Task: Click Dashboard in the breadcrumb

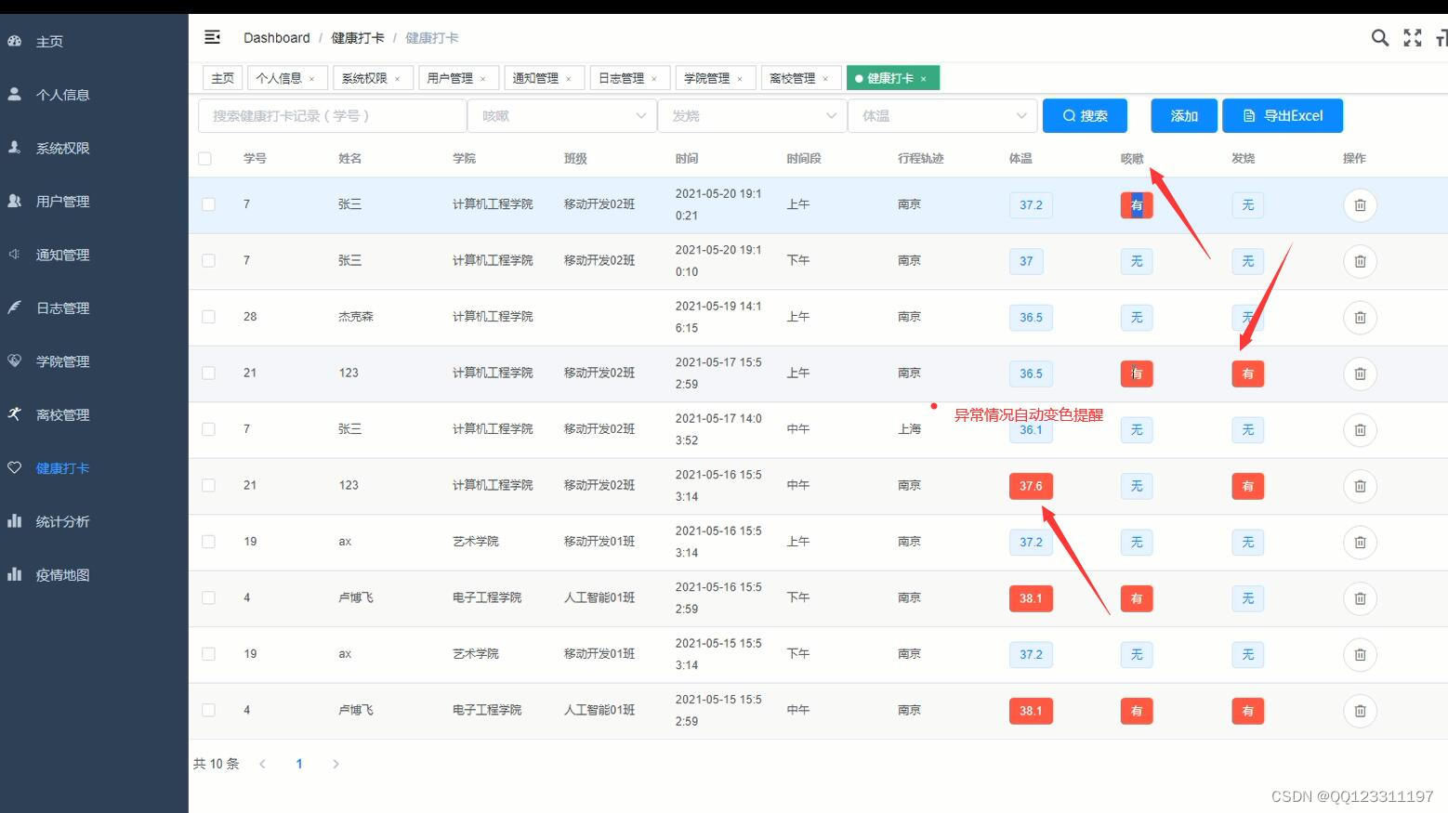Action: tap(277, 38)
